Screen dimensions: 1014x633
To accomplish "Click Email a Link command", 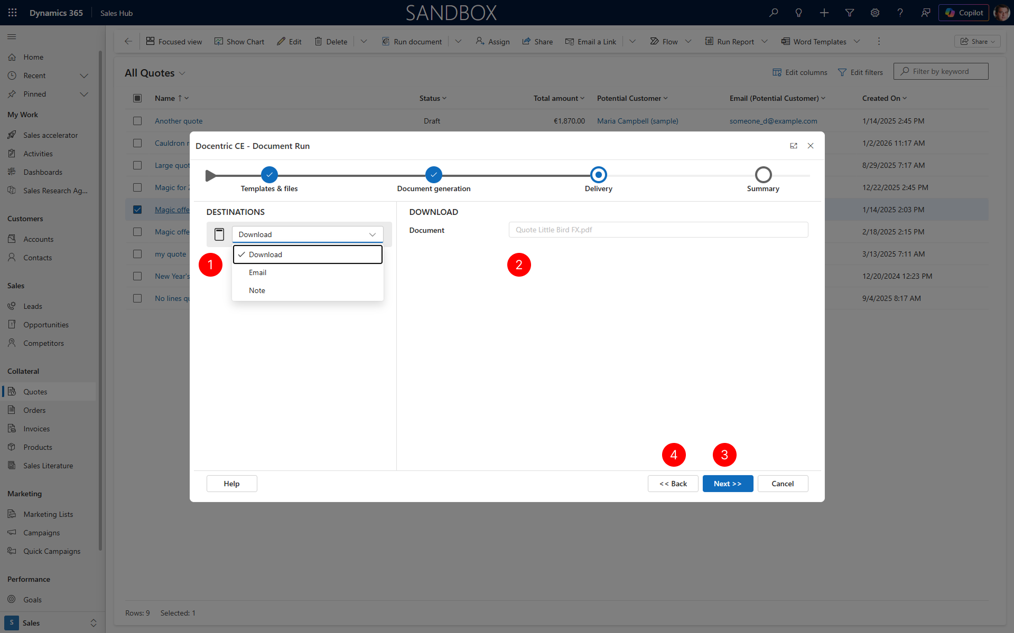I will click(591, 42).
